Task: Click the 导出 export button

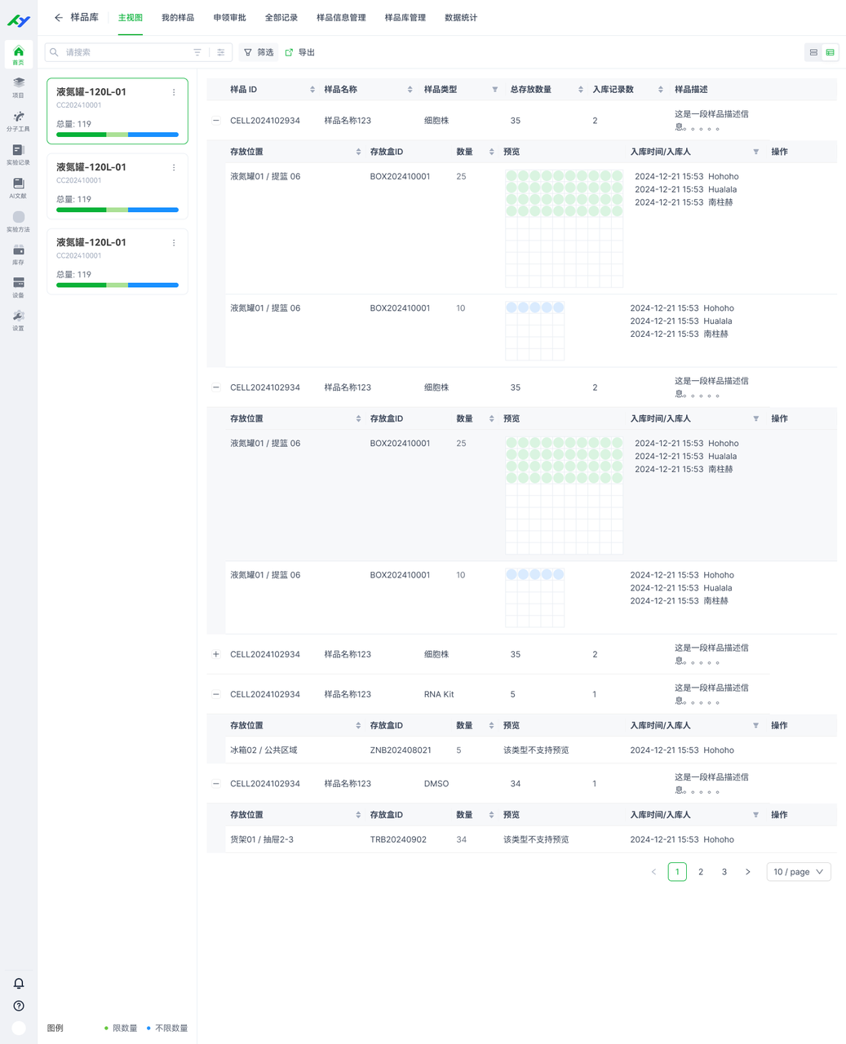Action: pyautogui.click(x=299, y=52)
